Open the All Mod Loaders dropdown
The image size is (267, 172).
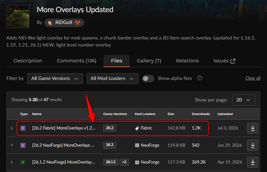click(112, 79)
